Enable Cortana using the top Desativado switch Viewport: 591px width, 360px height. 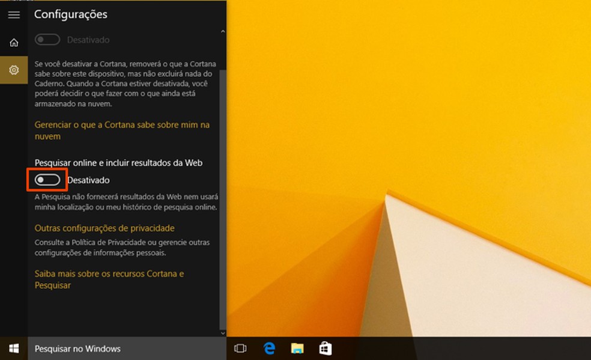click(x=47, y=39)
